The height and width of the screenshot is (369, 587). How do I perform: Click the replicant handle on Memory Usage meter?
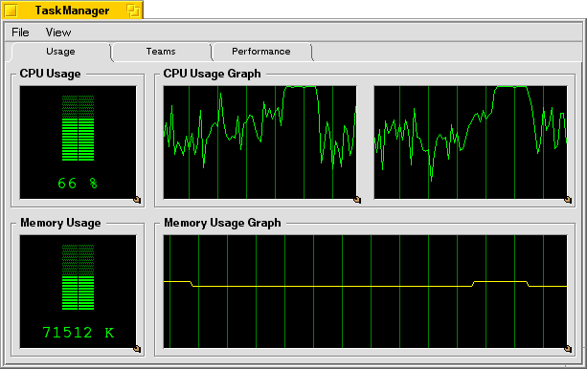(x=137, y=349)
